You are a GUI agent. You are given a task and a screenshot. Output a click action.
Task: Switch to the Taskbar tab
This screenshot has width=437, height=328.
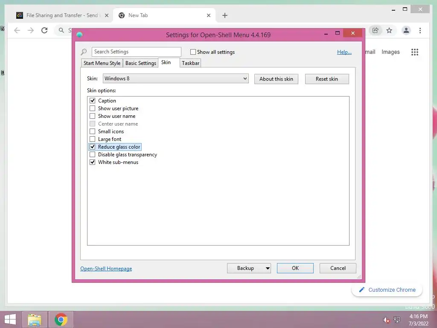point(191,63)
